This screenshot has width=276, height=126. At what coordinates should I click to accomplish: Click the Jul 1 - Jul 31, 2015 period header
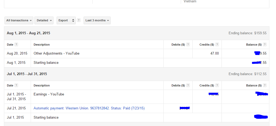point(27,74)
